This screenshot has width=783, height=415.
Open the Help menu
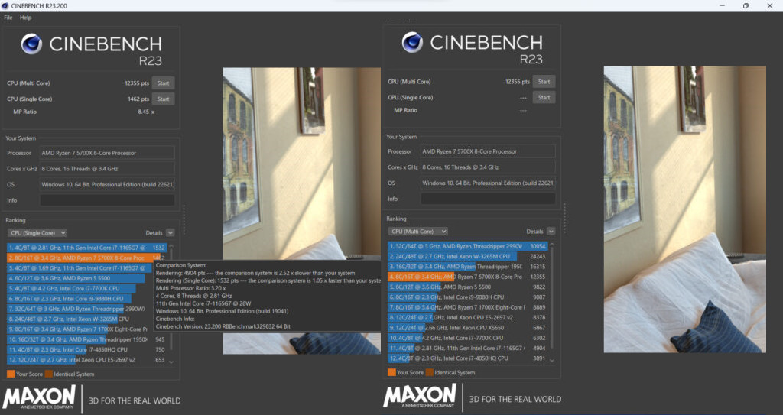(x=25, y=18)
